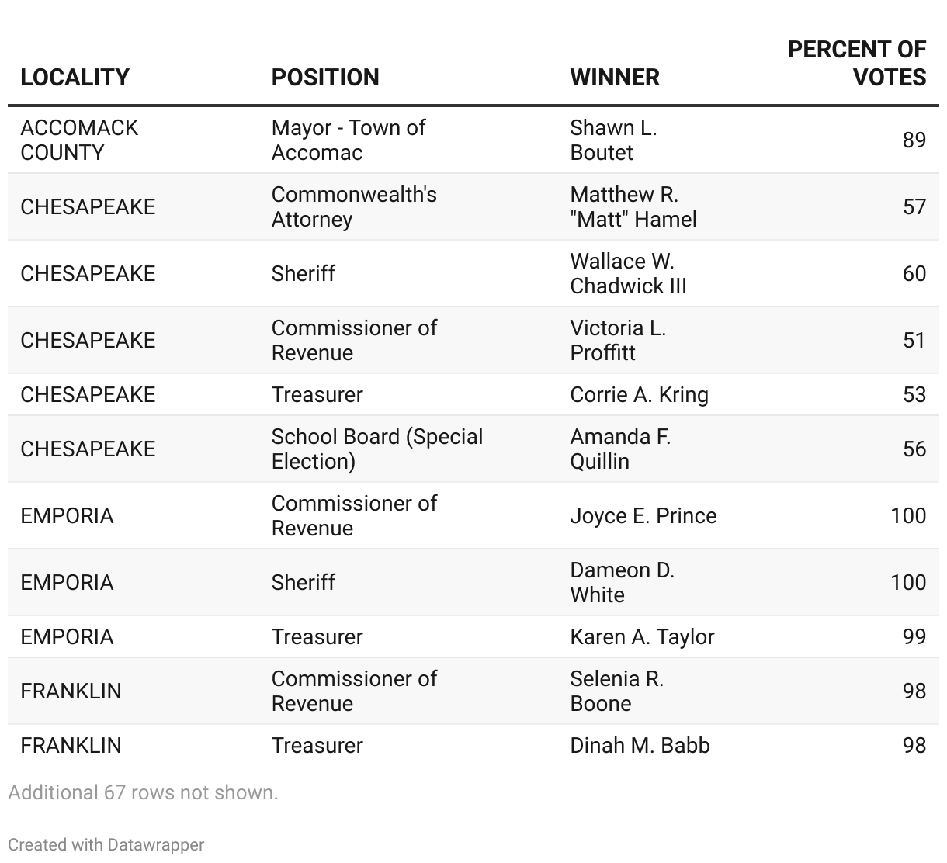Click winner Dameon D. White
Screen dimensions: 947x863
(622, 582)
